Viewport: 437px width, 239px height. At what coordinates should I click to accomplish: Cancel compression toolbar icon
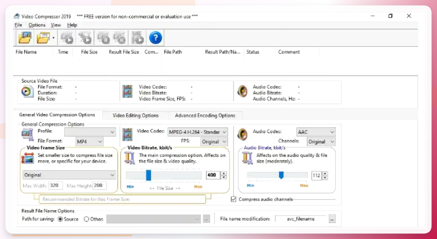pyautogui.click(x=120, y=38)
